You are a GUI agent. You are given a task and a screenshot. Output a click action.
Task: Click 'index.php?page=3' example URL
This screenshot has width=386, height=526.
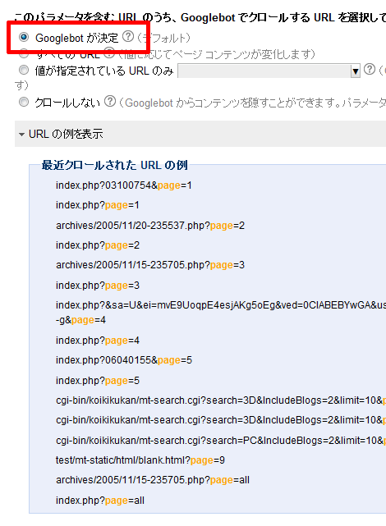tap(98, 285)
